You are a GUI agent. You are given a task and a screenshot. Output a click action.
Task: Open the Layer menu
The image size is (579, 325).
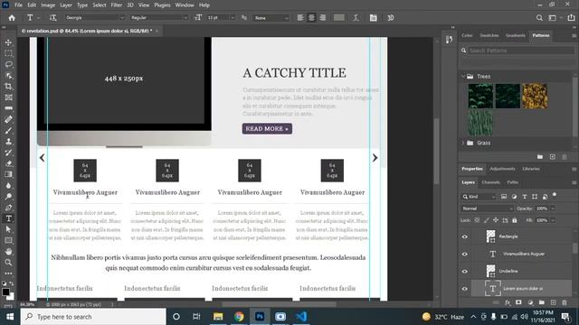click(66, 5)
